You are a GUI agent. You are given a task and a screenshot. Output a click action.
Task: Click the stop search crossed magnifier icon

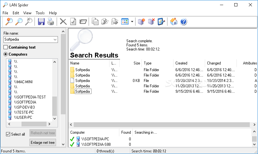[28, 22]
